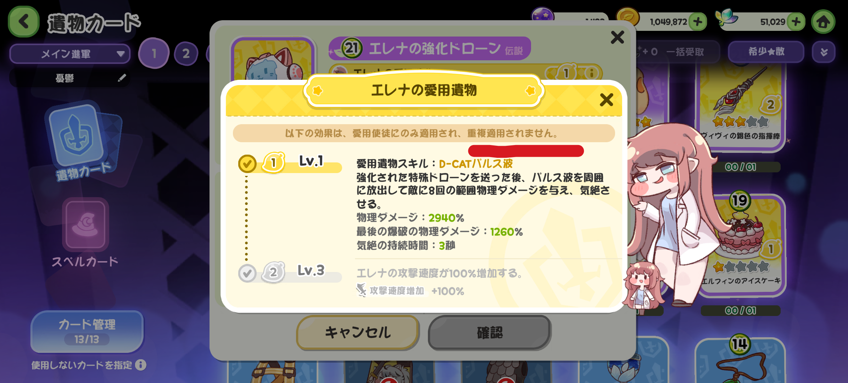Screen dimensions: 848x383
Task: Open the メイン進軍 dropdown
Action: 70,54
